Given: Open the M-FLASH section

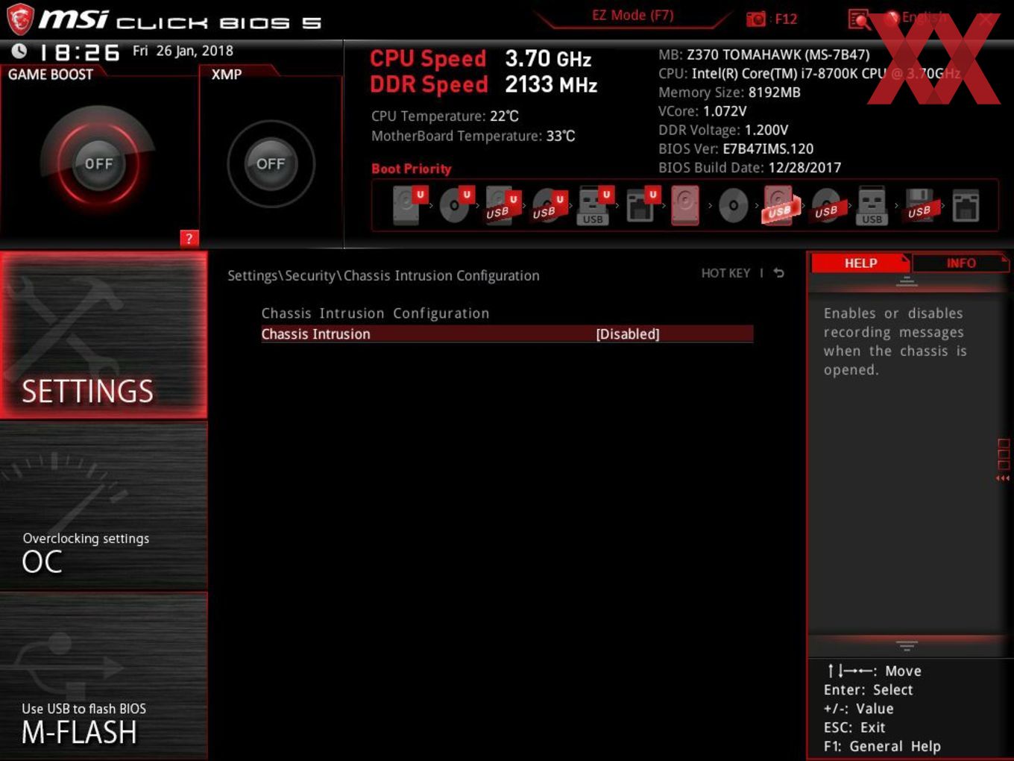Looking at the screenshot, I should point(104,676).
